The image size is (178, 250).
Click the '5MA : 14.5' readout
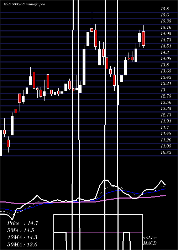point(21,230)
